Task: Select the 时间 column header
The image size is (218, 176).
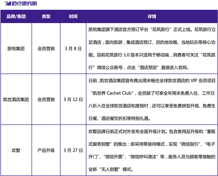Action: (x=73, y=16)
